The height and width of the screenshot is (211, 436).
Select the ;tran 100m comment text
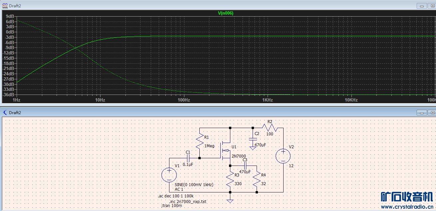point(171,206)
